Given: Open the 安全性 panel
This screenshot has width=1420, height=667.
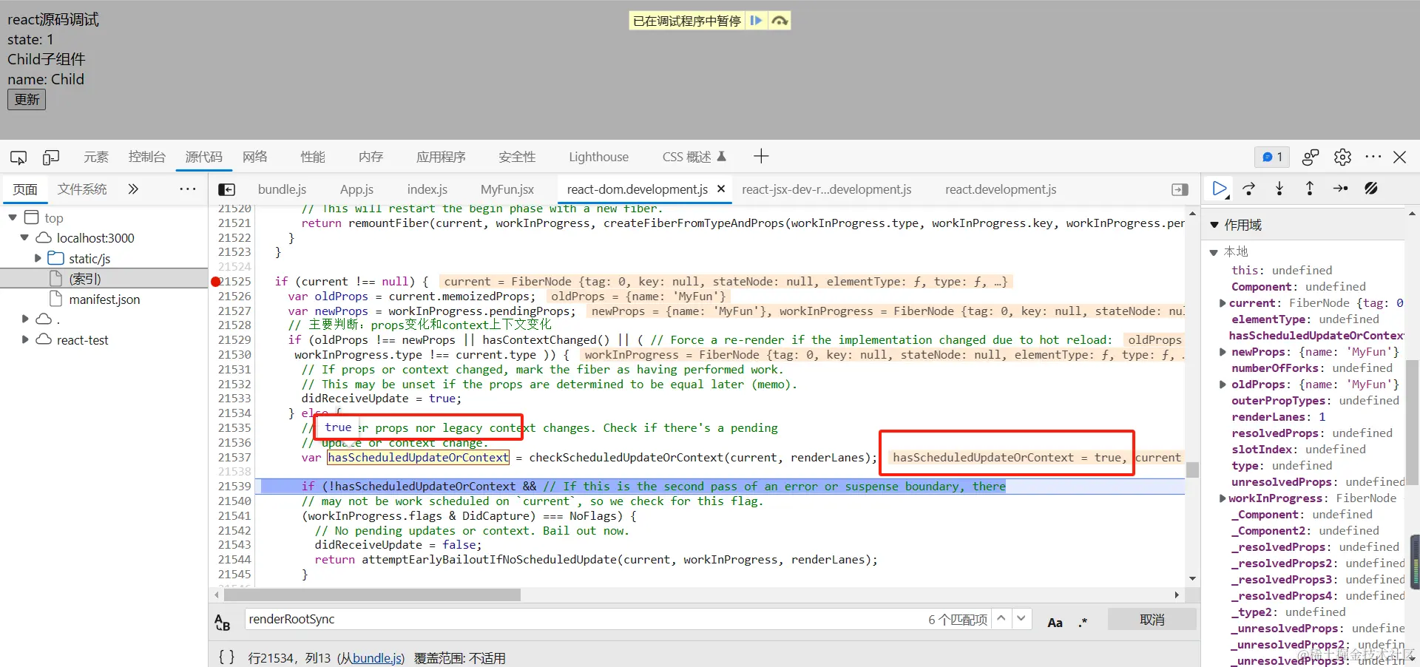Looking at the screenshot, I should tap(517, 157).
